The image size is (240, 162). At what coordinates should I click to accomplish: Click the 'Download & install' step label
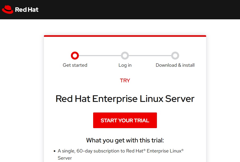(175, 65)
